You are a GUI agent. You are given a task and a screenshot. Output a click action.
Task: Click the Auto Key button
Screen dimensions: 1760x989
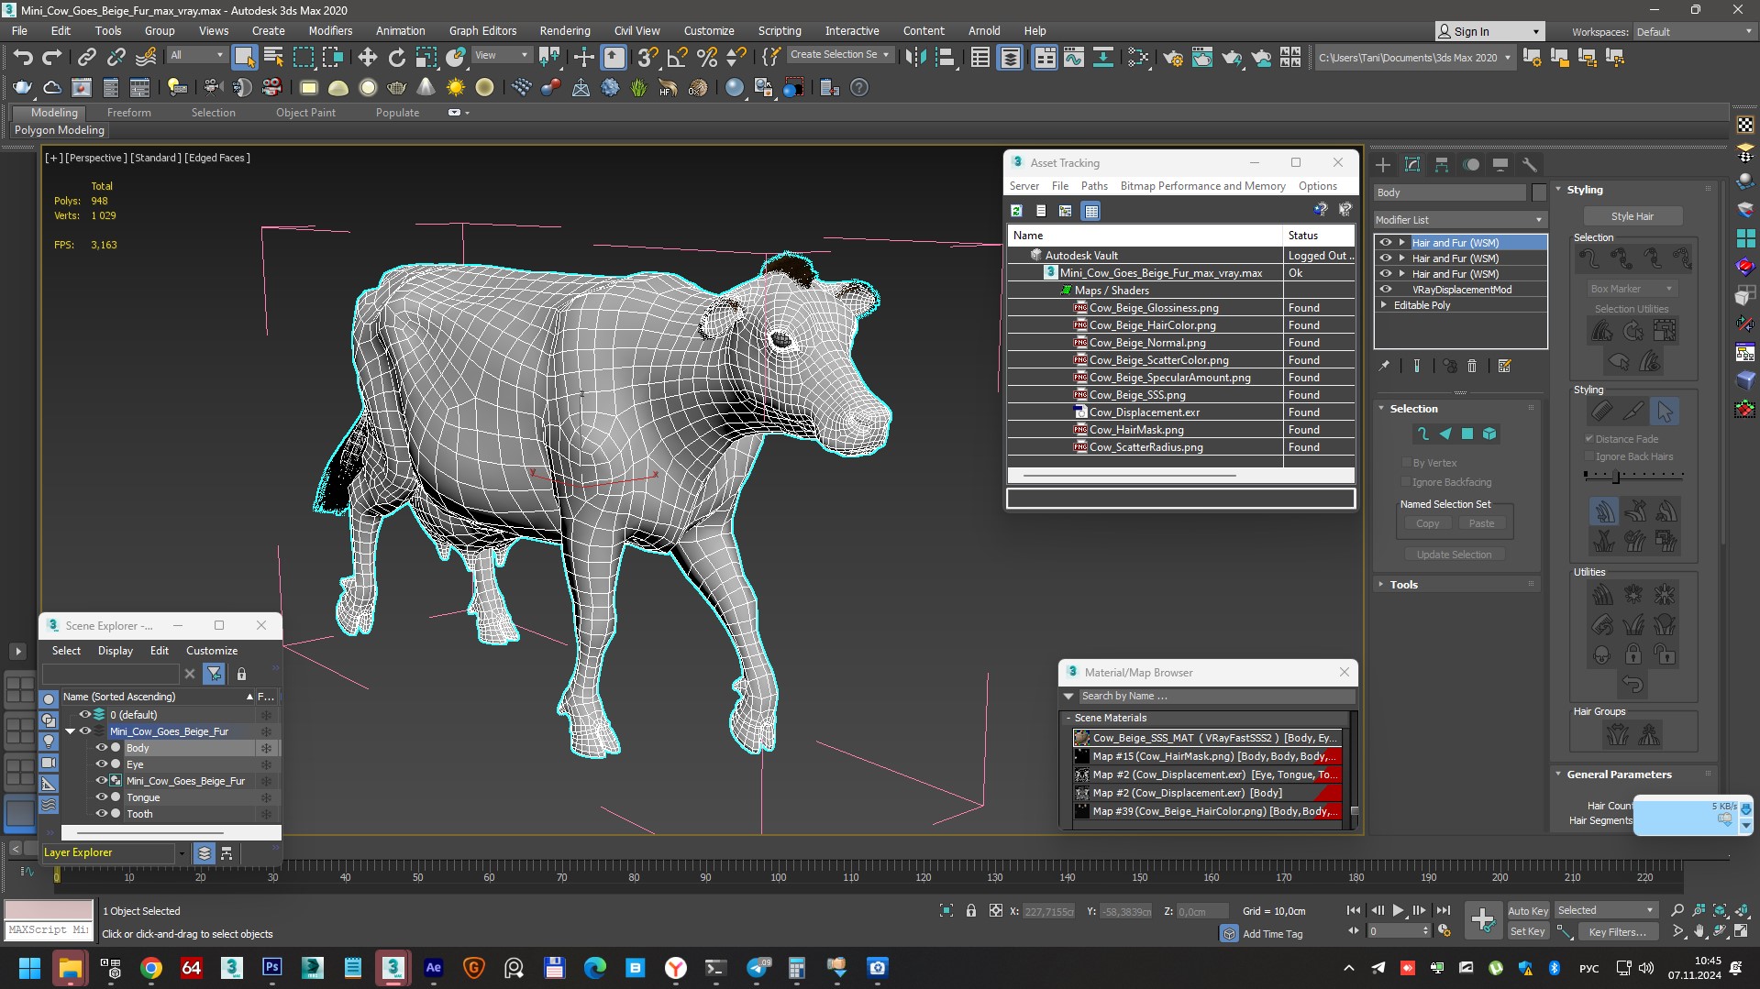tap(1528, 910)
